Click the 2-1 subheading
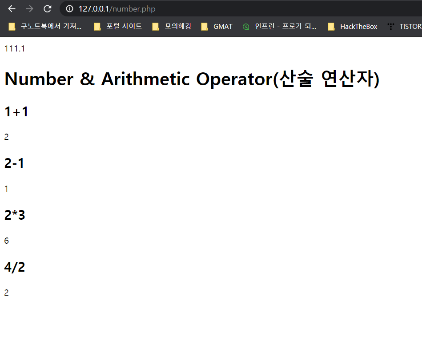The height and width of the screenshot is (352, 422). pyautogui.click(x=14, y=163)
